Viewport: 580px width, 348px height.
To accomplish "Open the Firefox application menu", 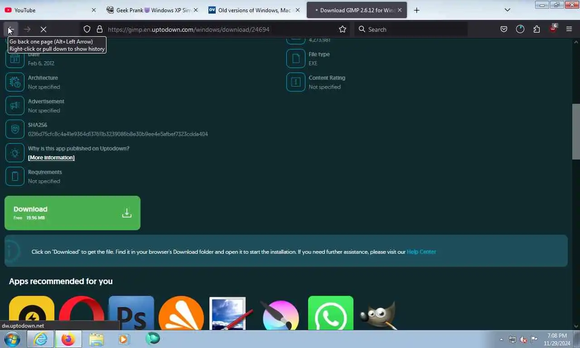I will 569,29.
